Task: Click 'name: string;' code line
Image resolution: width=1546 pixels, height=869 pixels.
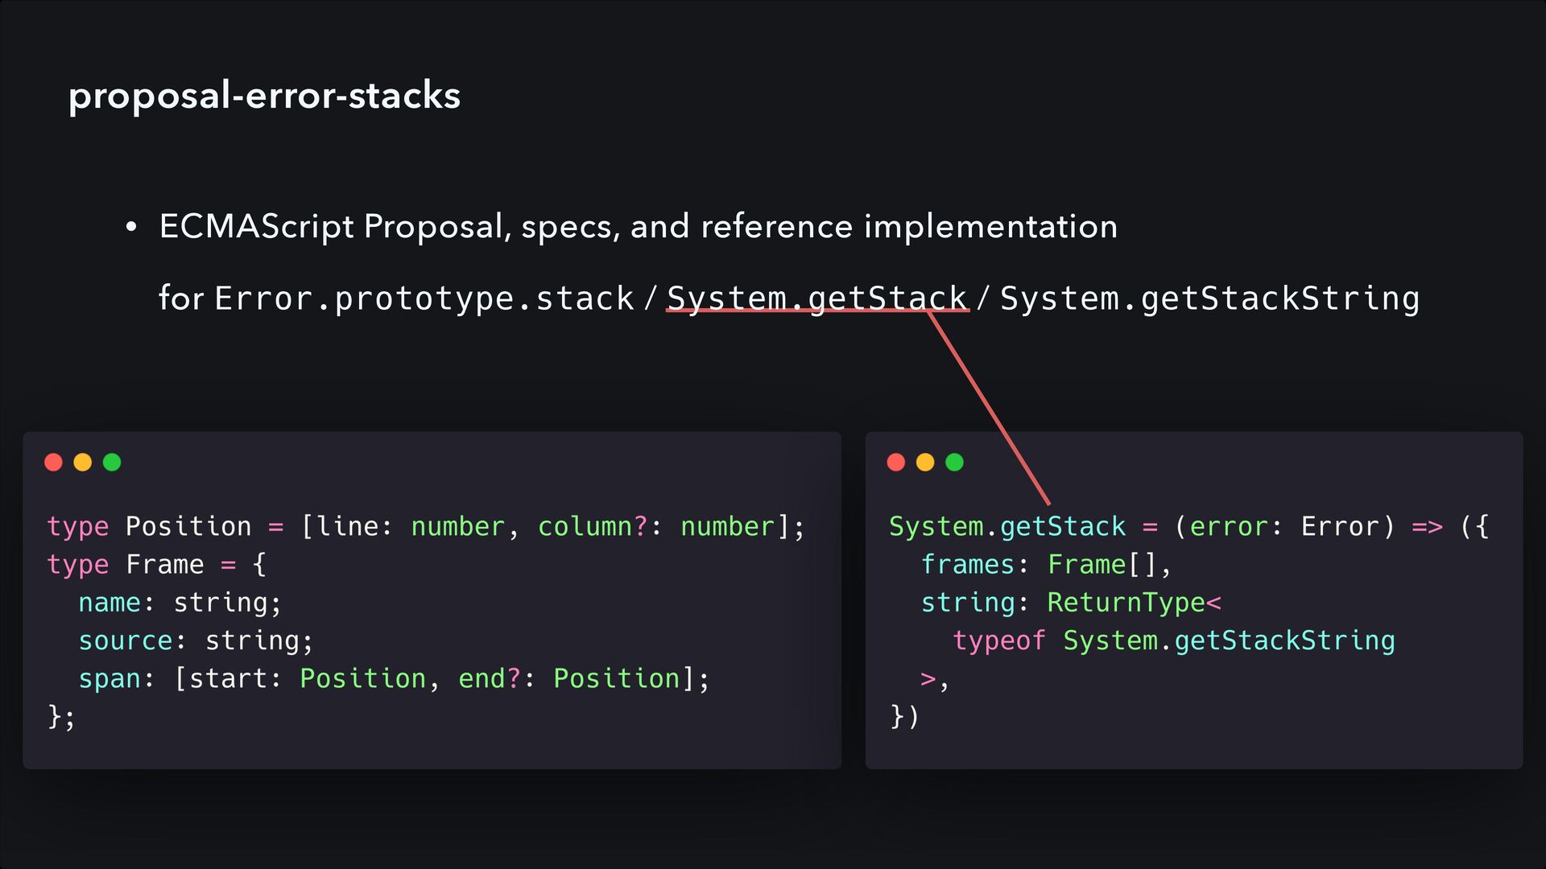Action: (x=180, y=603)
